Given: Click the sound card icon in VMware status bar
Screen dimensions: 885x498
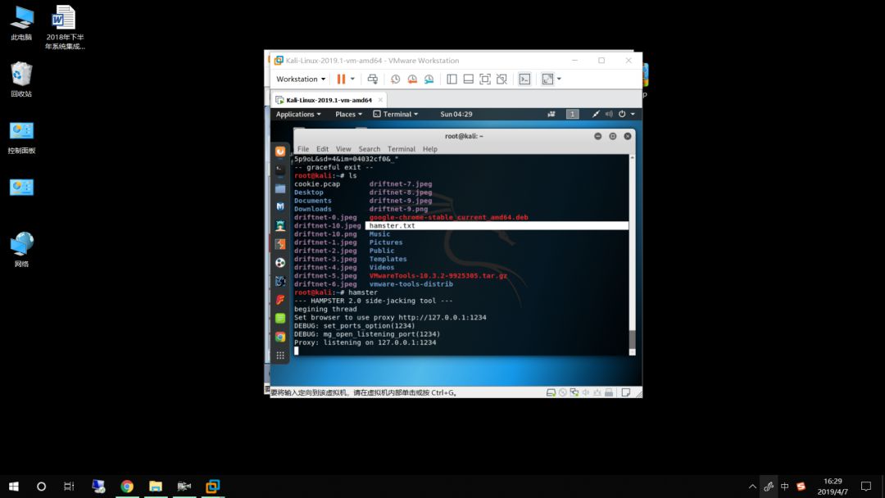Looking at the screenshot, I should pos(585,392).
